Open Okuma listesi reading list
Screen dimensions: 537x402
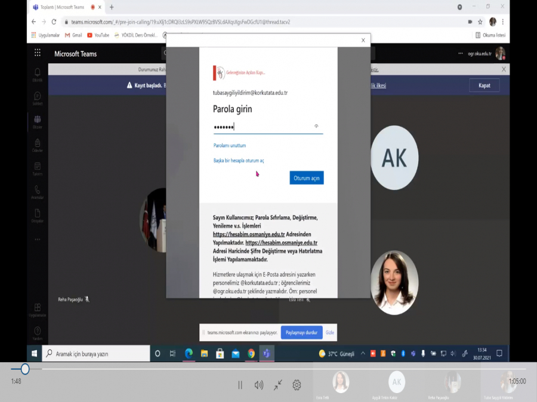[490, 35]
